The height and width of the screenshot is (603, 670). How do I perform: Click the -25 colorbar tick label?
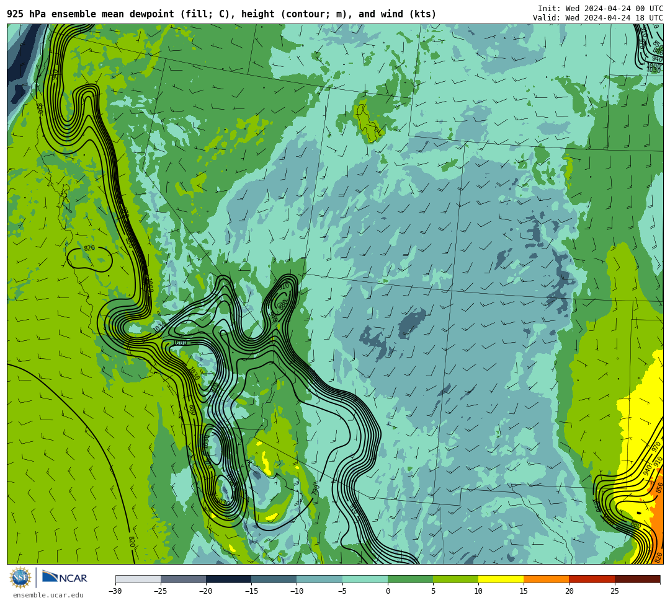[x=161, y=591]
